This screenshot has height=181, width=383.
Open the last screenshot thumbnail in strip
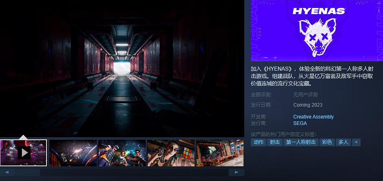[220, 153]
